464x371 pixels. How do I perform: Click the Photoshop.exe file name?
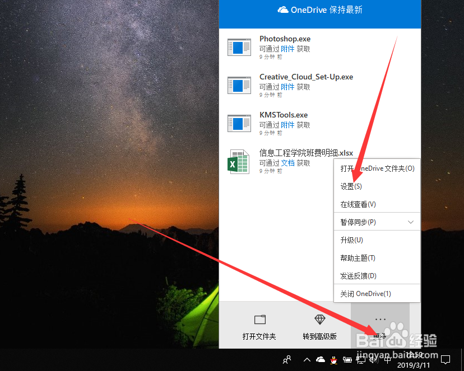coord(285,39)
